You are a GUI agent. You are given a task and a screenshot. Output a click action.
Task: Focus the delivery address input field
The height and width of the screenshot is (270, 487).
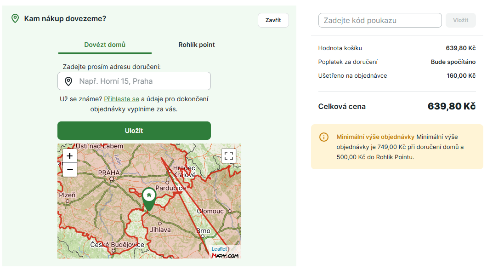click(142, 81)
